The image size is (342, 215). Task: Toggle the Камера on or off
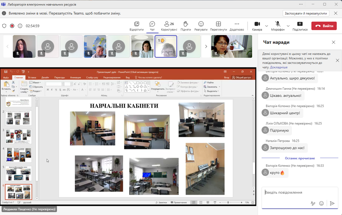[x=257, y=24]
